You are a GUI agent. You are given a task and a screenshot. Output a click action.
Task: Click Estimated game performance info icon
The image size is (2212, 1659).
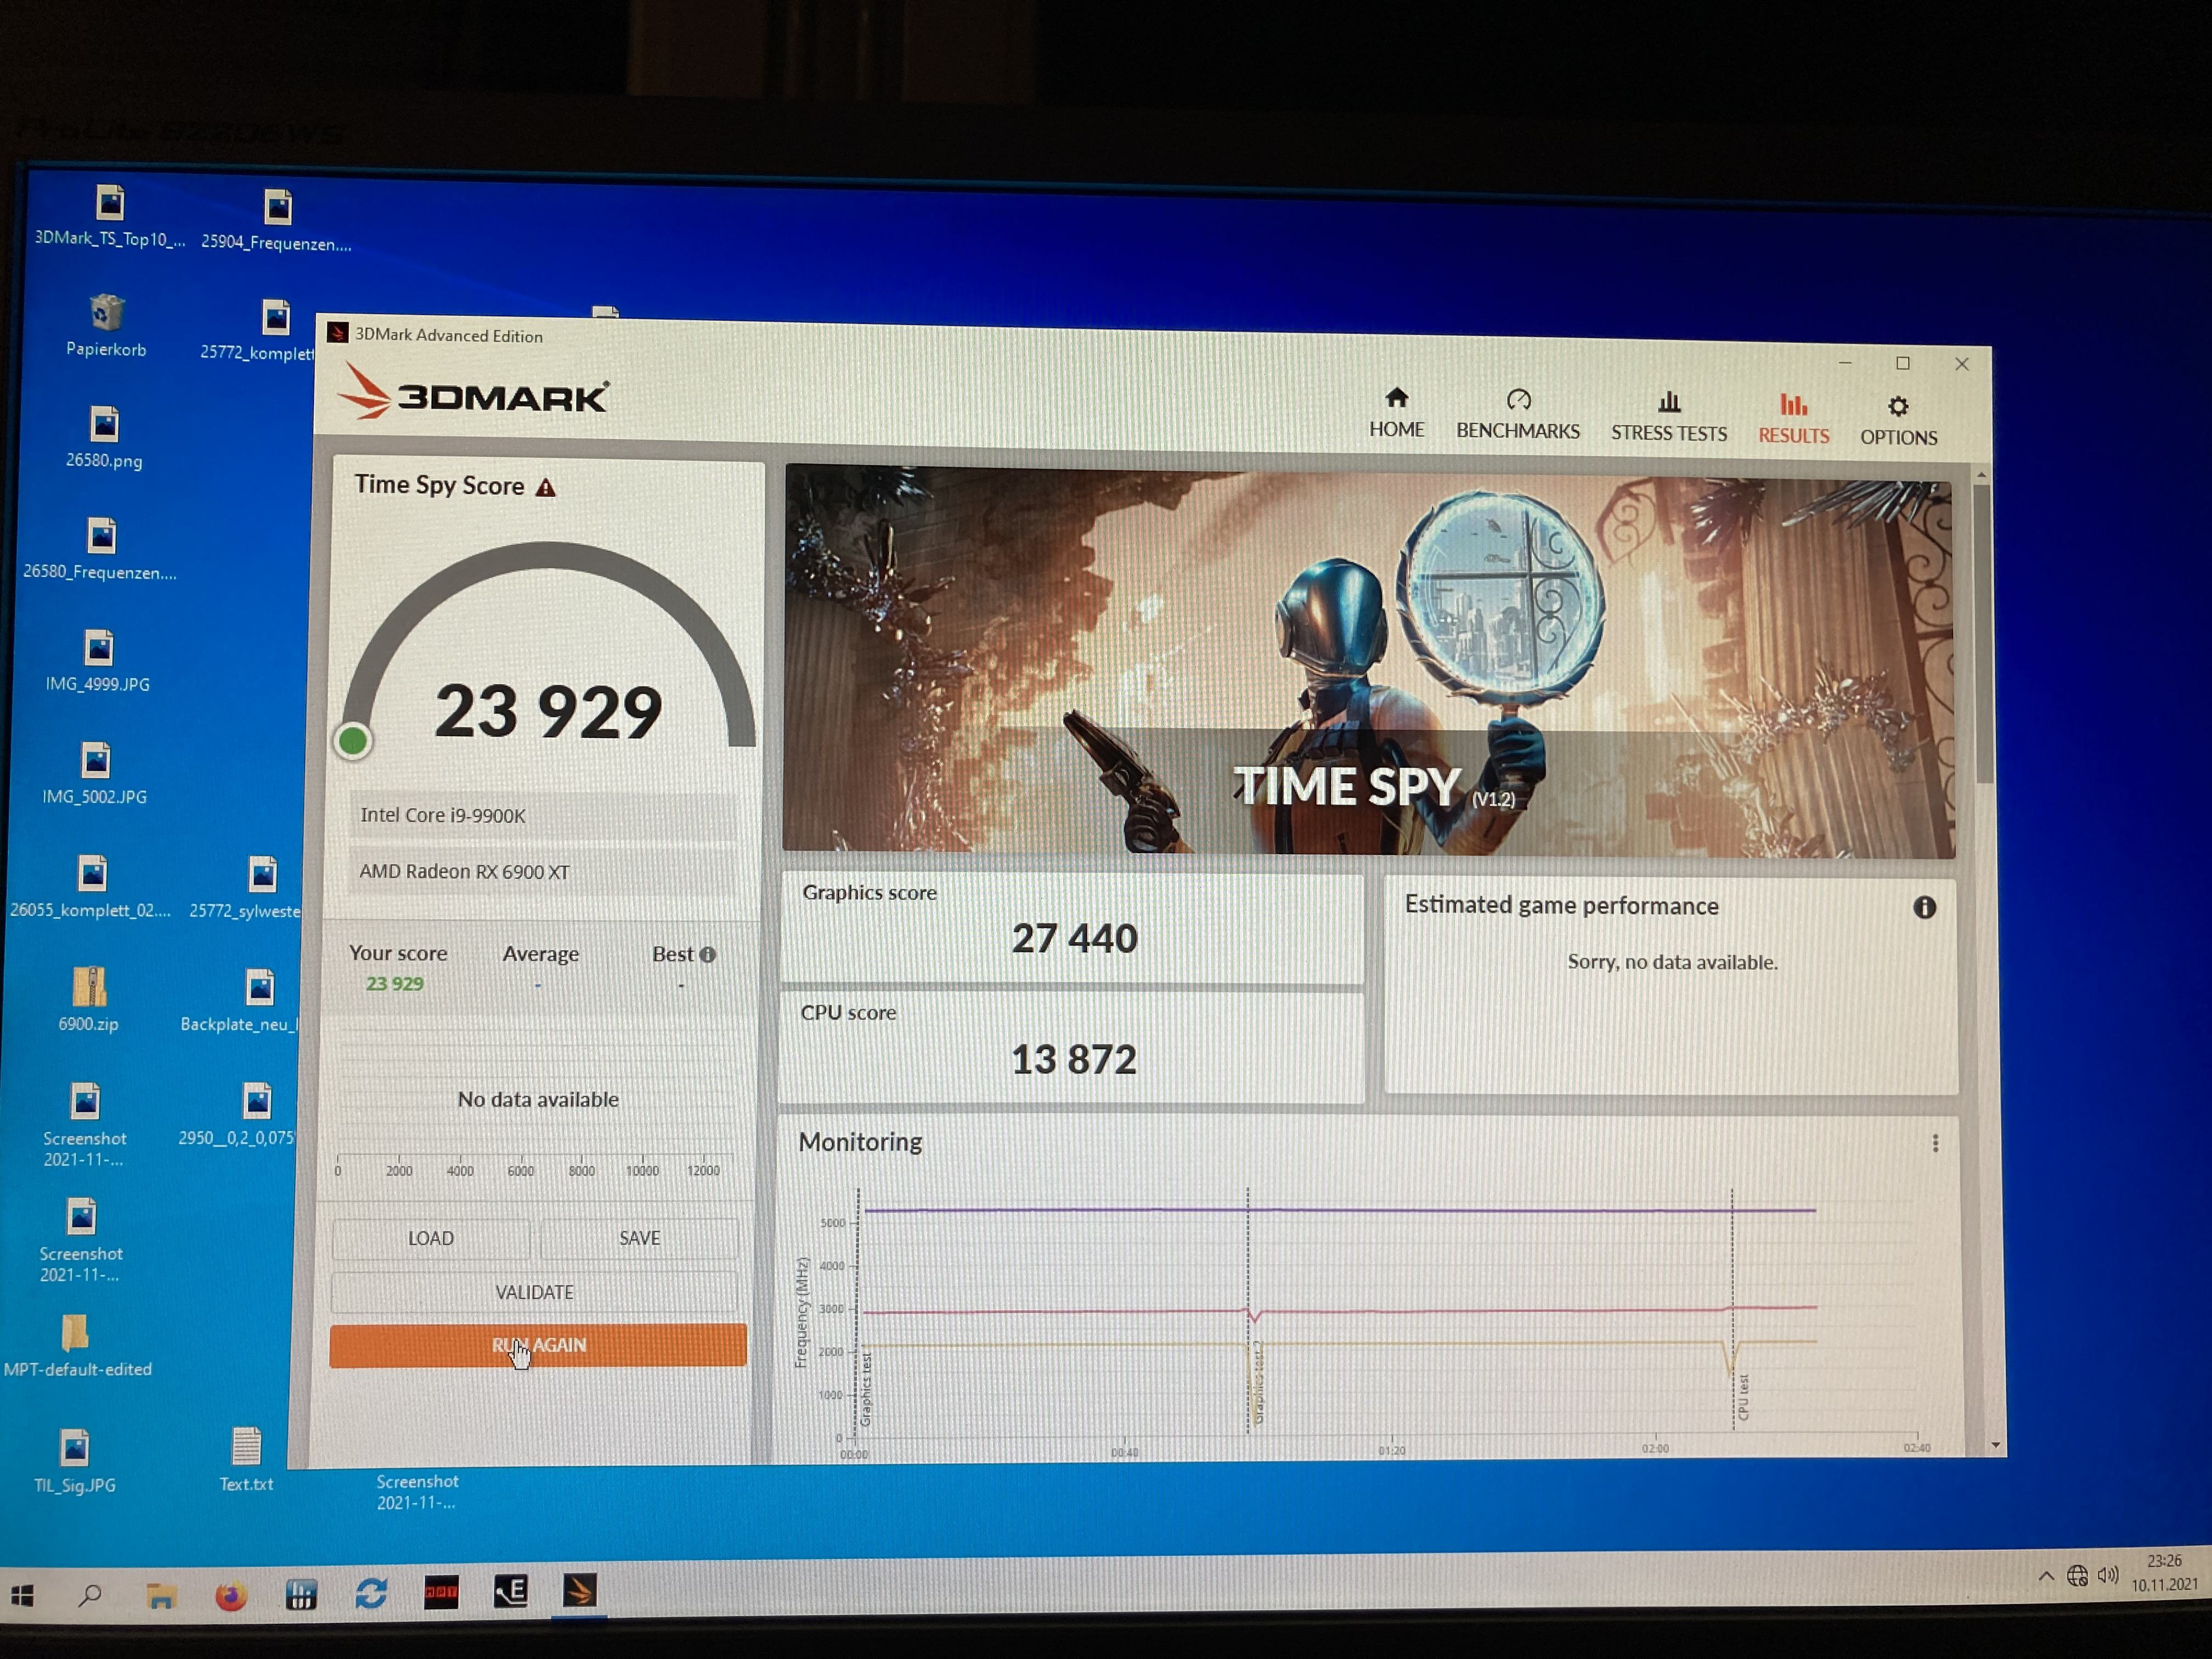coord(1924,907)
